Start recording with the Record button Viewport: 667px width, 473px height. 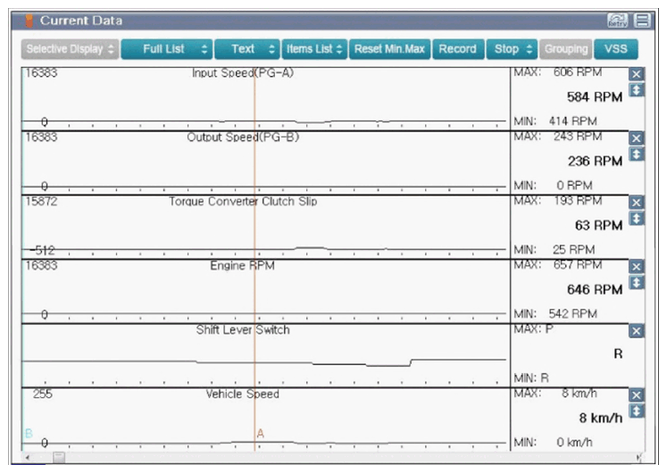458,49
